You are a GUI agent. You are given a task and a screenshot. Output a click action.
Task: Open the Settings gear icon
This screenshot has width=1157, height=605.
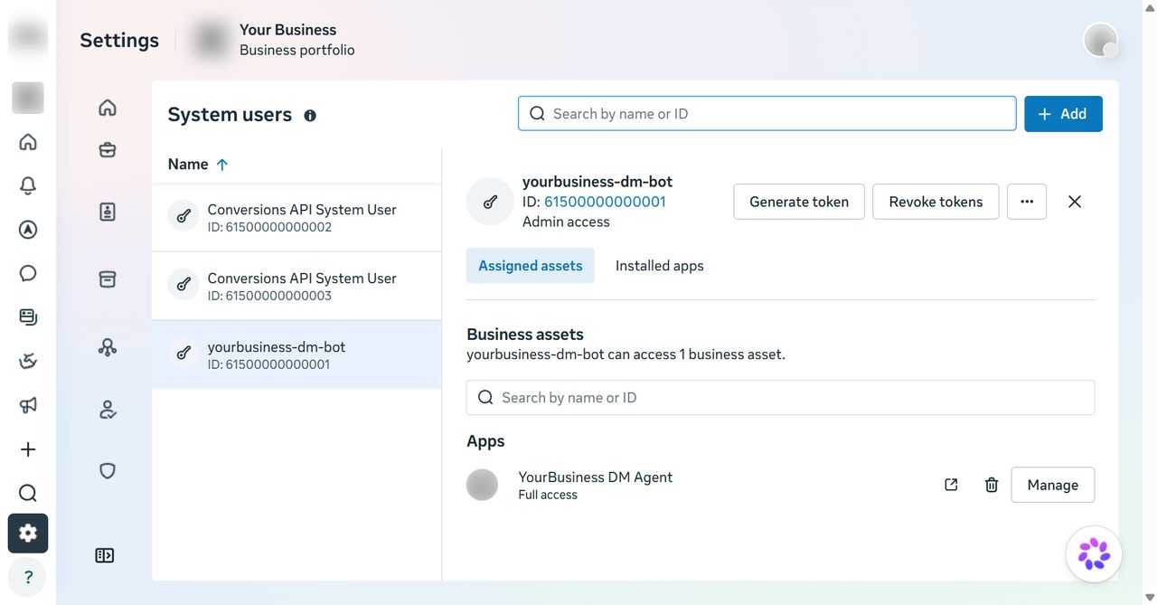(28, 534)
